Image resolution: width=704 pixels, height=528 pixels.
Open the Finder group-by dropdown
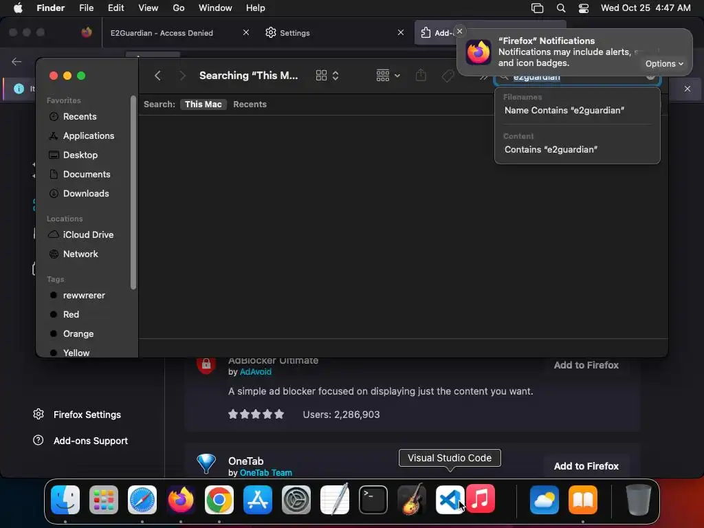pos(388,76)
